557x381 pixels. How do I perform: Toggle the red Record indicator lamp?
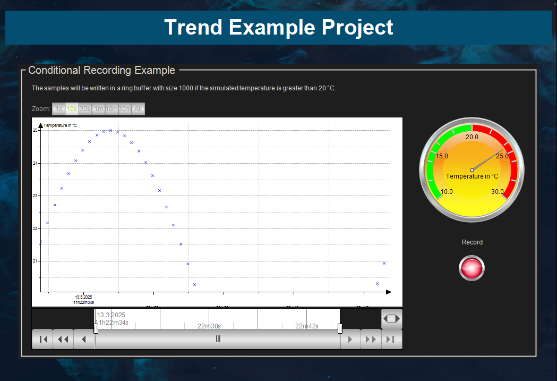click(472, 268)
